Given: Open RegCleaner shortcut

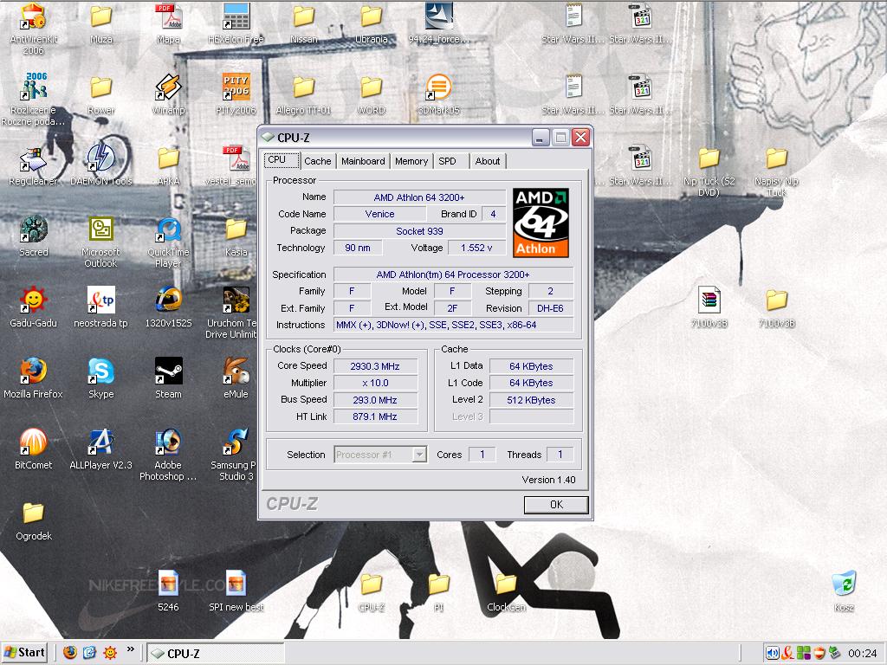Looking at the screenshot, I should point(34,165).
